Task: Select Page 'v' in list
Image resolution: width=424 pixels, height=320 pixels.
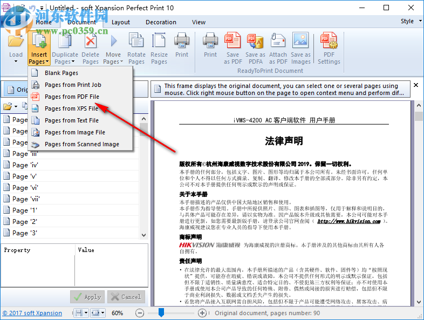Action: 71,176
